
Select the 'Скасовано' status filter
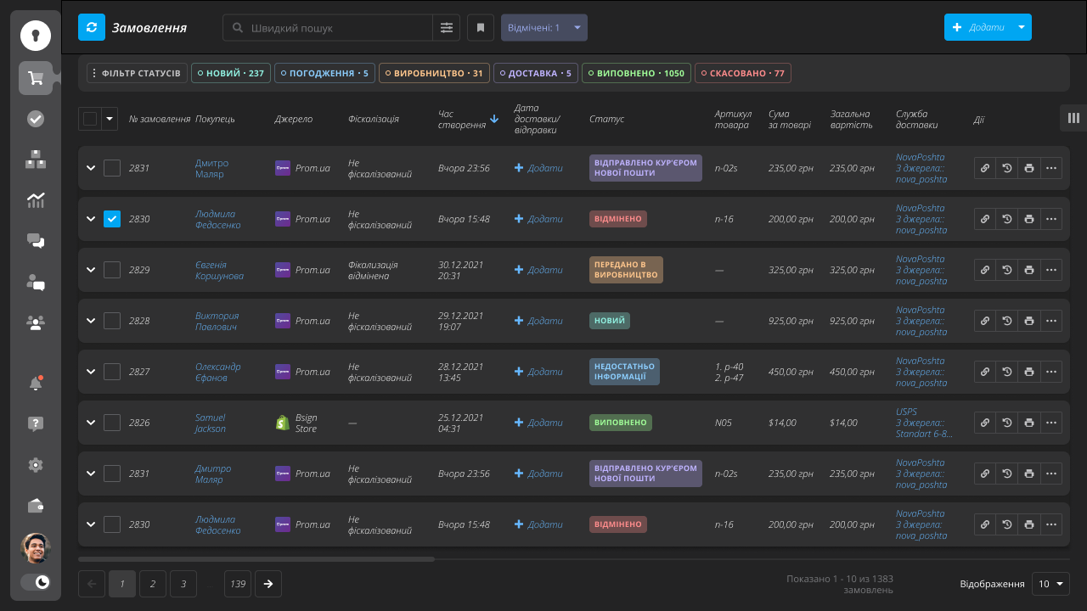coord(742,74)
